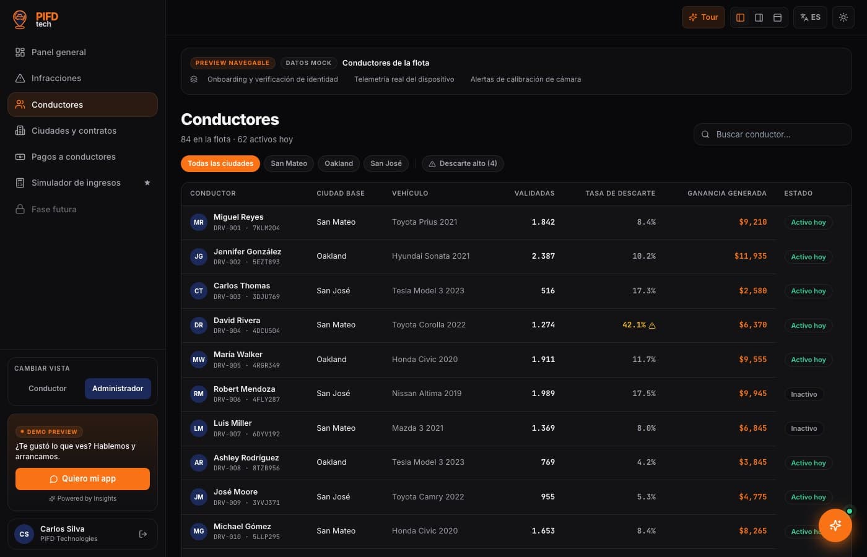Click the Quiero mi app button
Viewport: 867px width, 557px height.
pos(82,479)
